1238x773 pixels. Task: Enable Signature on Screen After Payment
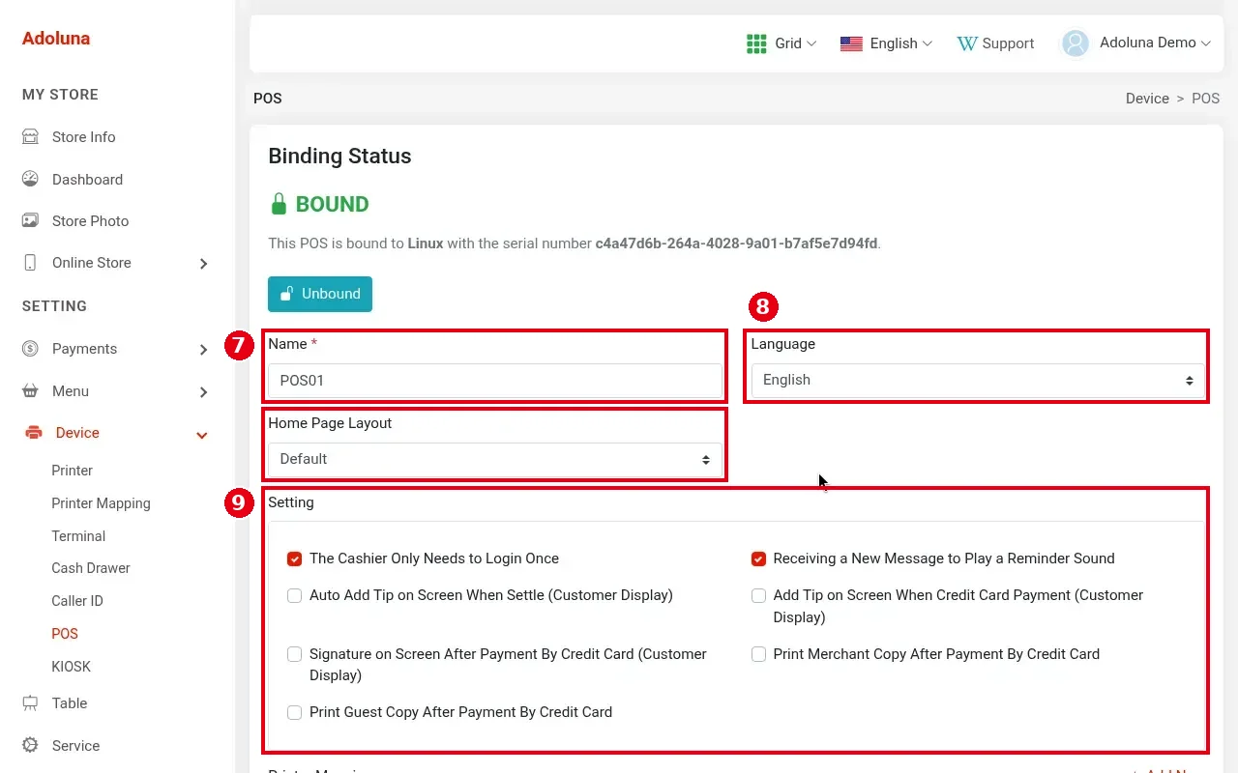tap(295, 654)
